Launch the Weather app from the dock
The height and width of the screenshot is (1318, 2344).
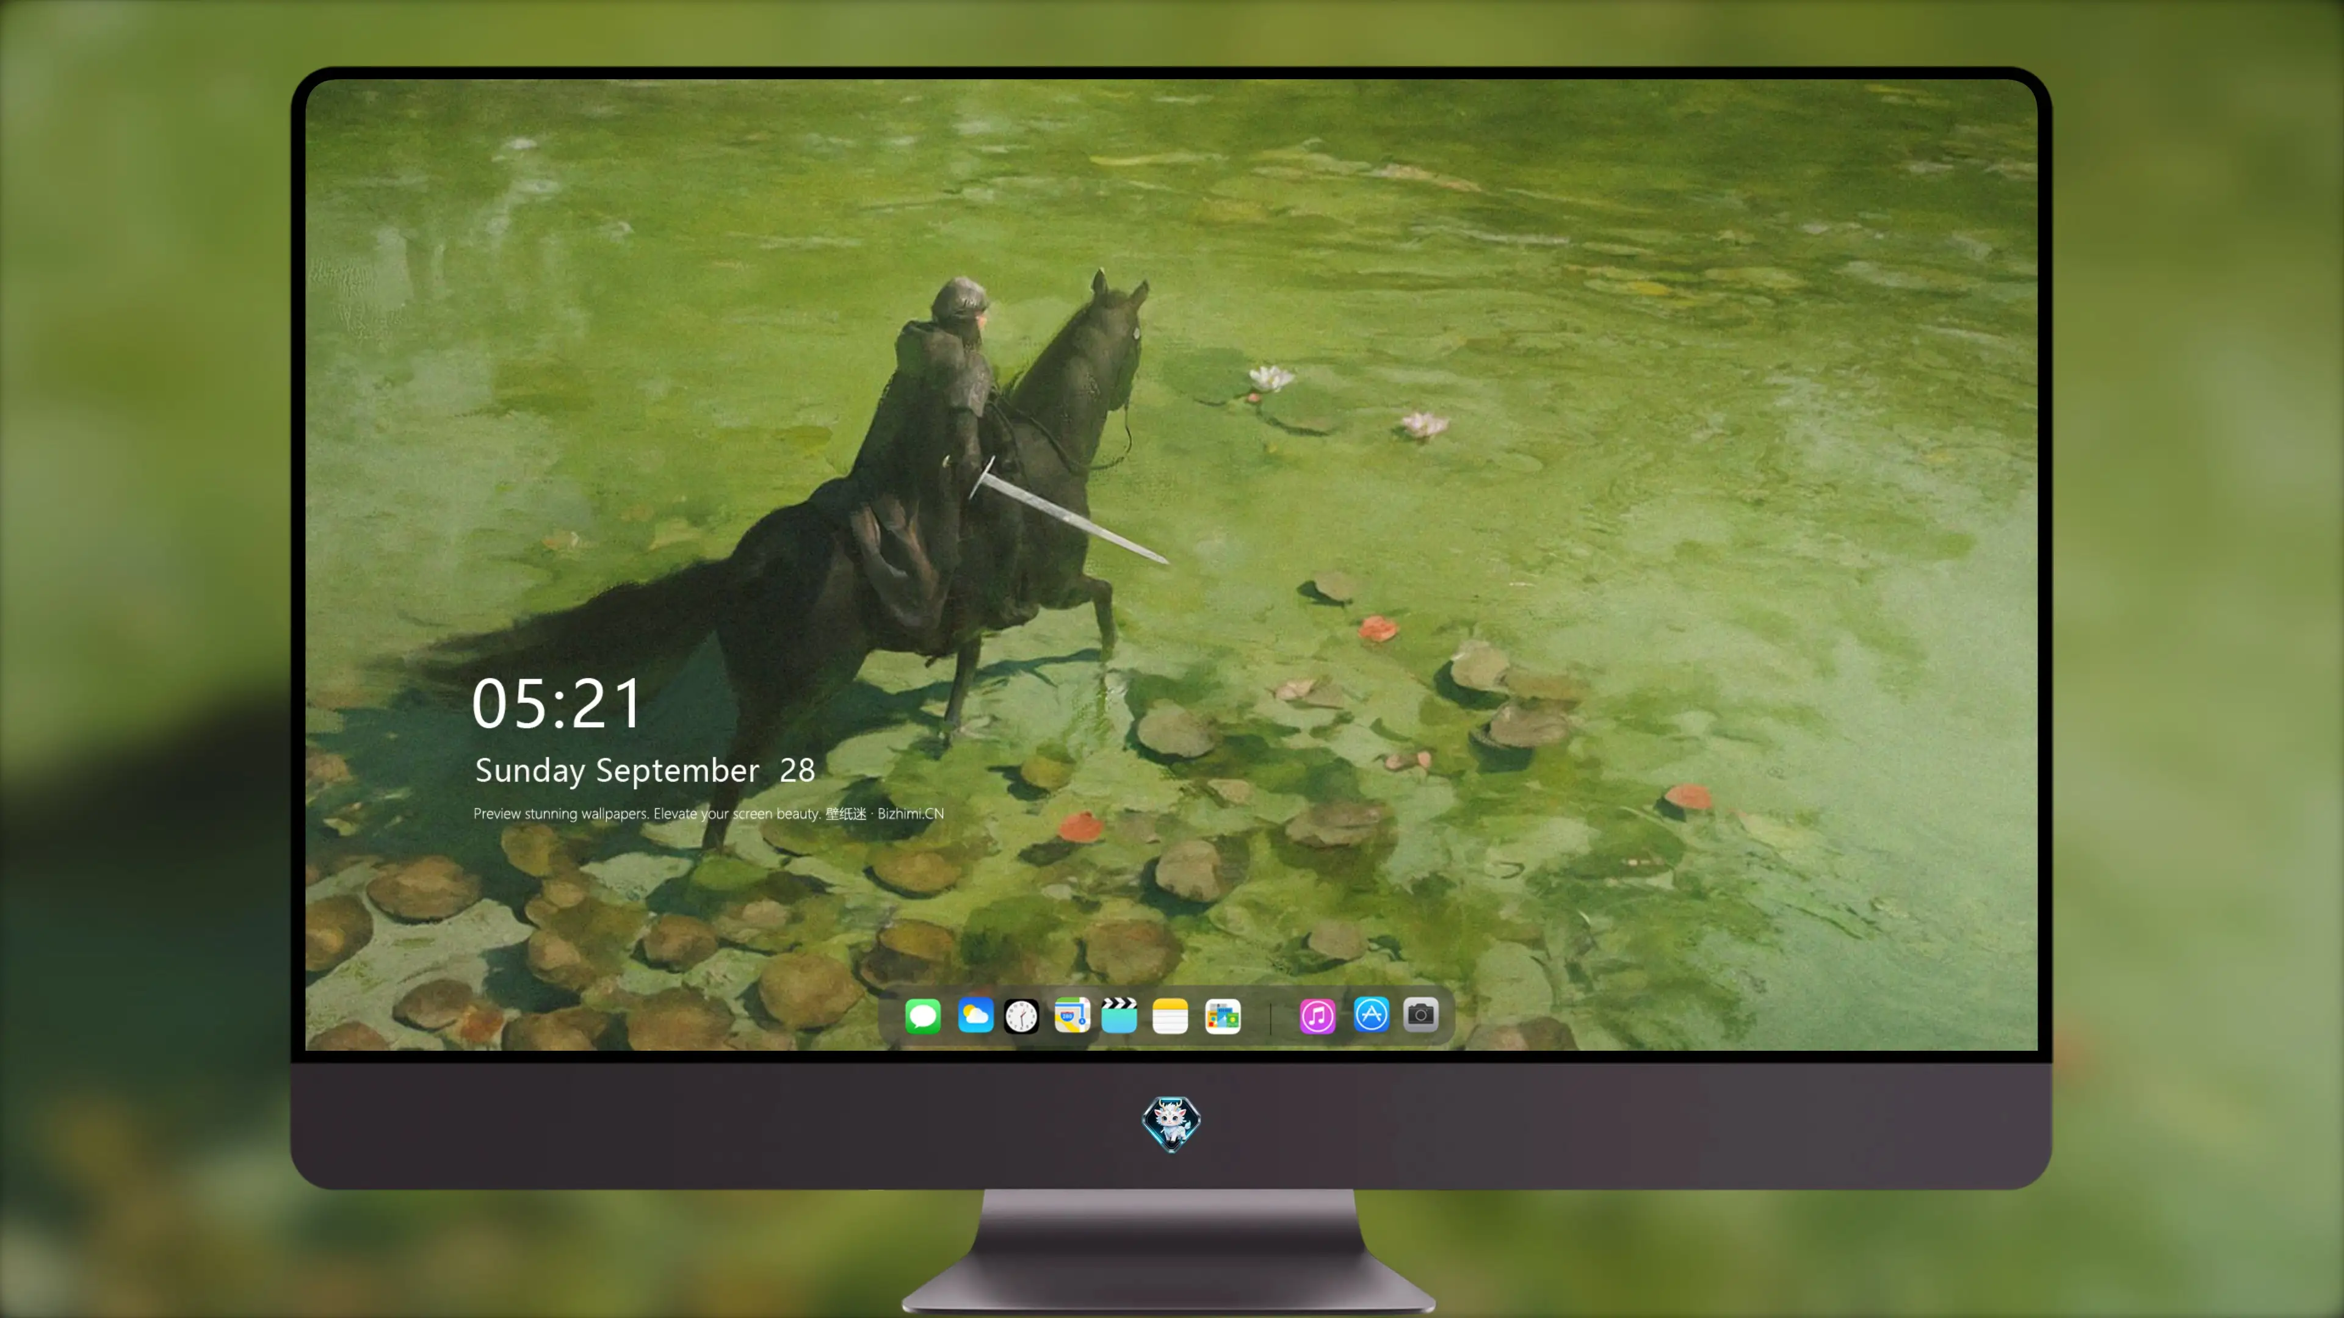pyautogui.click(x=975, y=1015)
